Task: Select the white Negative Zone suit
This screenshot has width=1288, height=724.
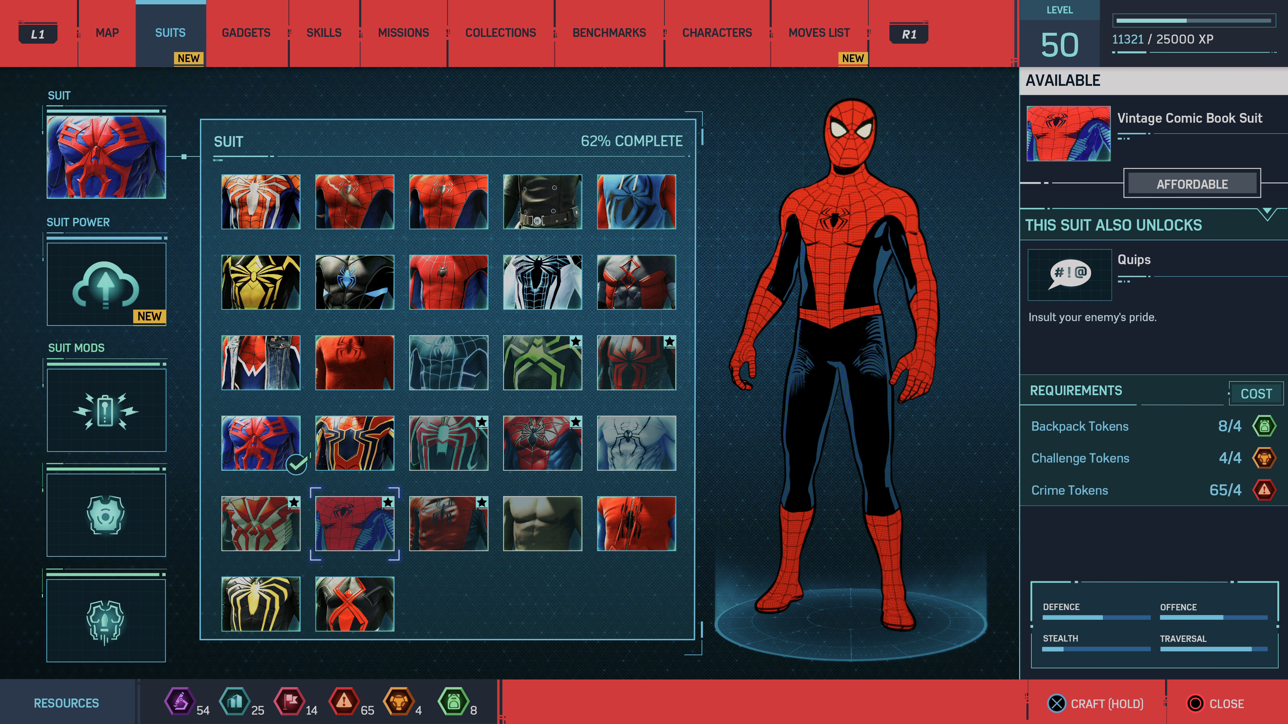Action: tap(542, 282)
